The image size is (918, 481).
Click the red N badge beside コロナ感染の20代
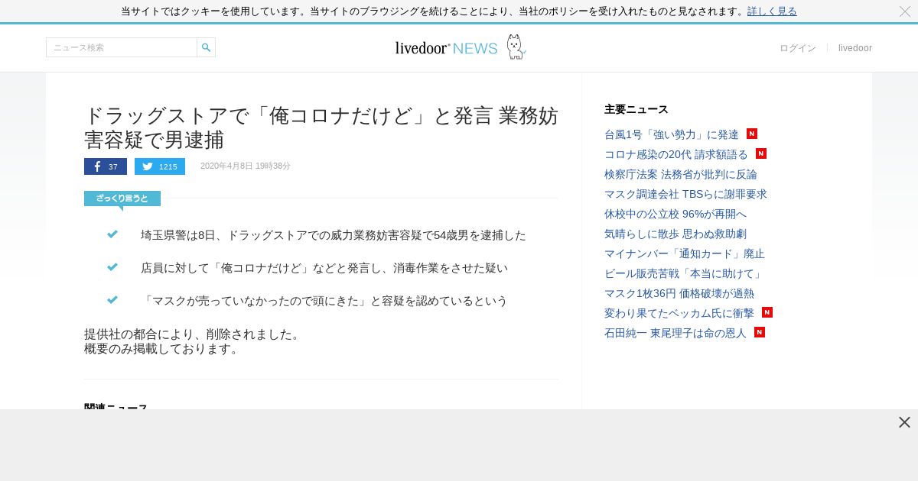tap(761, 153)
